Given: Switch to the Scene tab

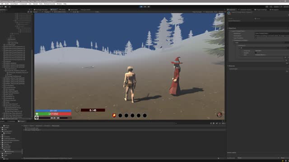Looking at the screenshot, I should (63, 9).
